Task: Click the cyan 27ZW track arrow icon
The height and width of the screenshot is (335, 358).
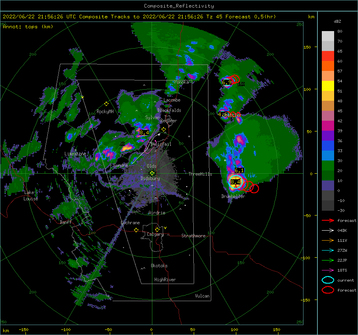Action: point(328,251)
